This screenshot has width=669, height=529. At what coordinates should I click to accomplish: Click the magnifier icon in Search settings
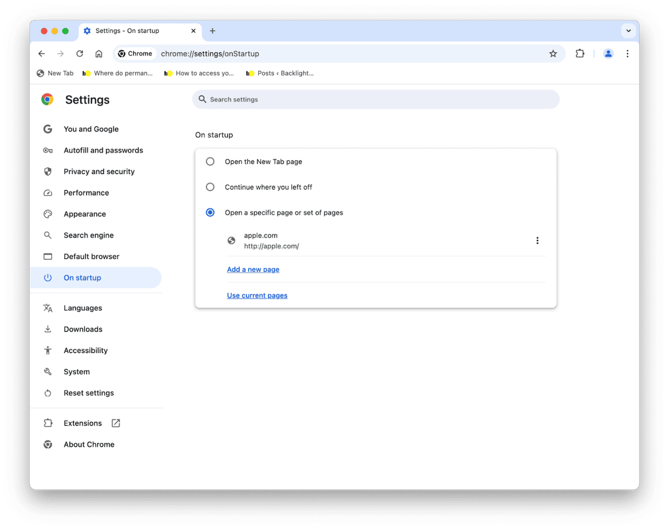point(202,100)
